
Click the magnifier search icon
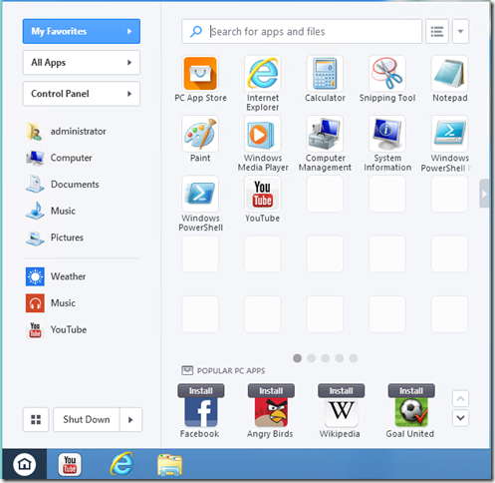click(x=196, y=32)
